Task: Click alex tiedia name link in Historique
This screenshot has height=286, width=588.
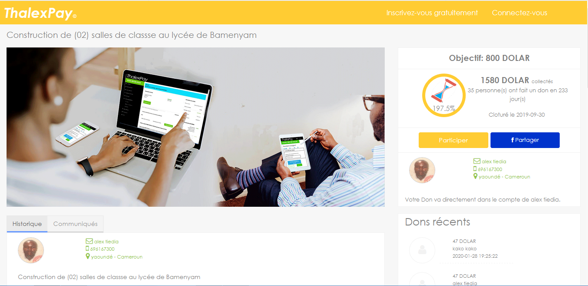Action: coord(106,242)
